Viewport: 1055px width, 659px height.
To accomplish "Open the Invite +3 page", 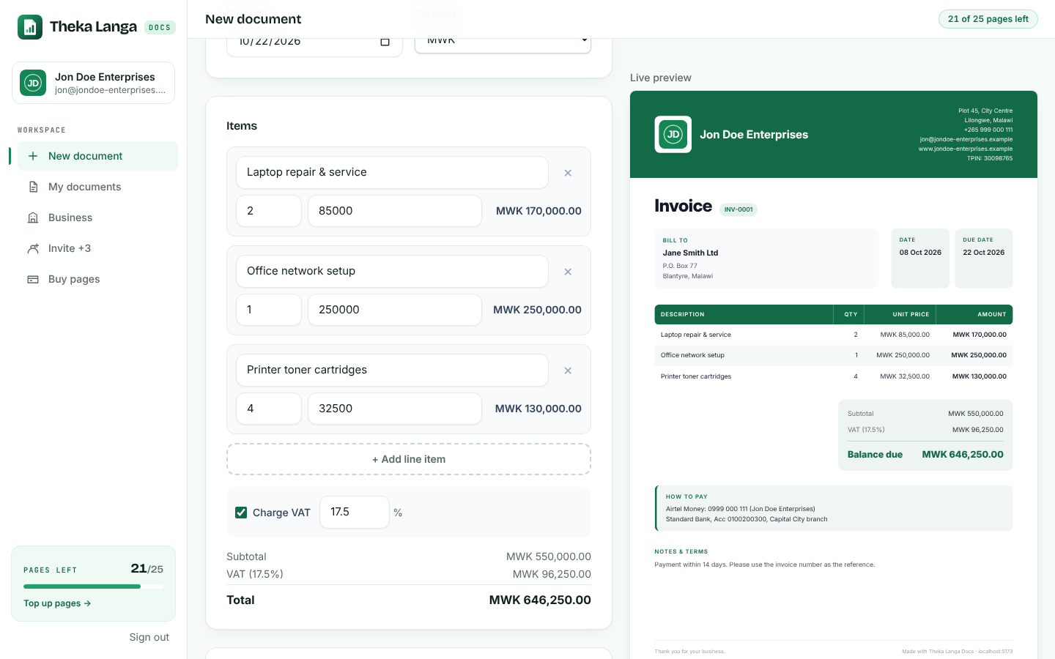I will coord(97,248).
